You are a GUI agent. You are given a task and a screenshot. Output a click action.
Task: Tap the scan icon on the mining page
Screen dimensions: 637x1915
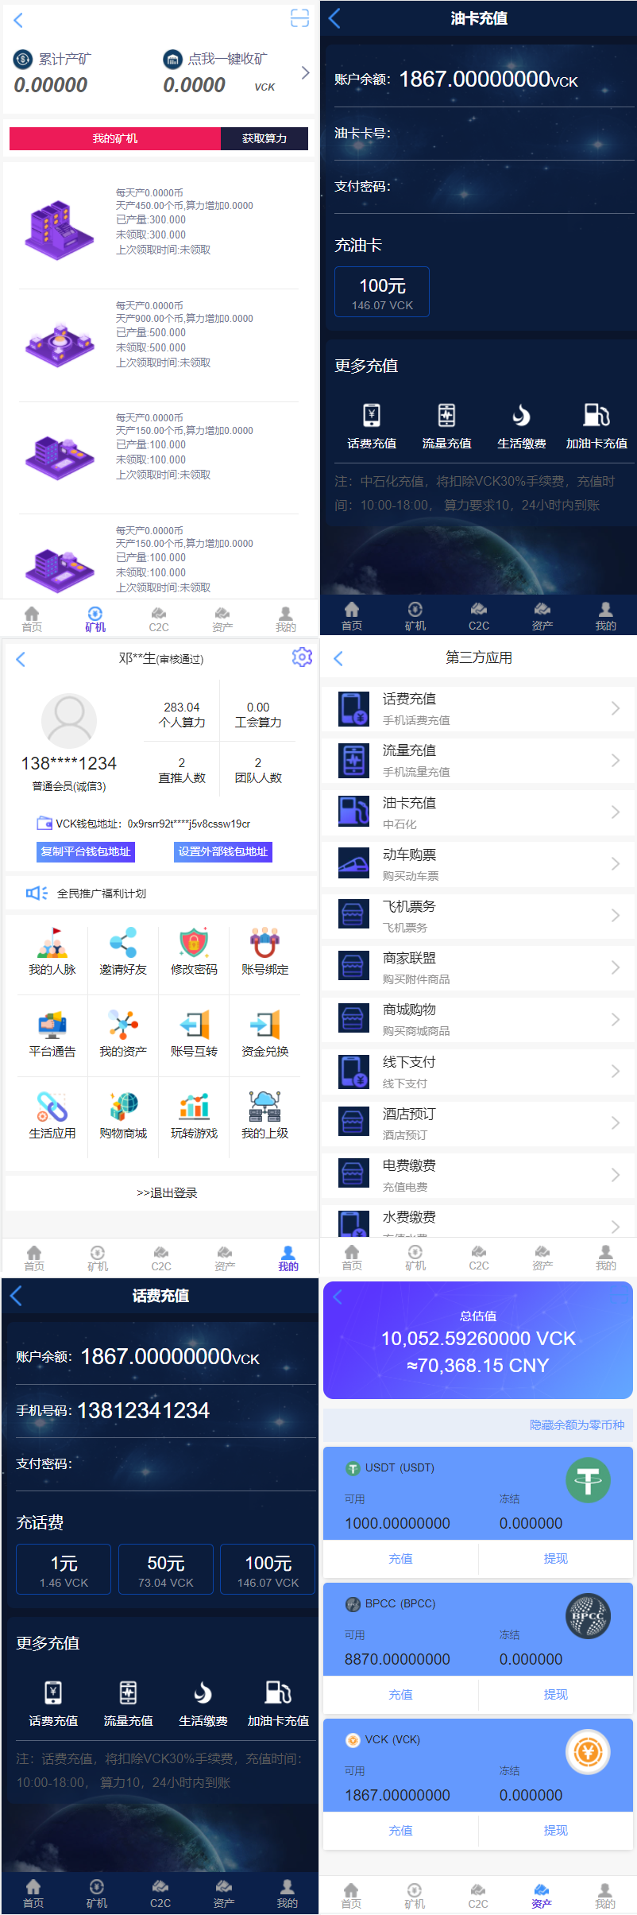(299, 18)
